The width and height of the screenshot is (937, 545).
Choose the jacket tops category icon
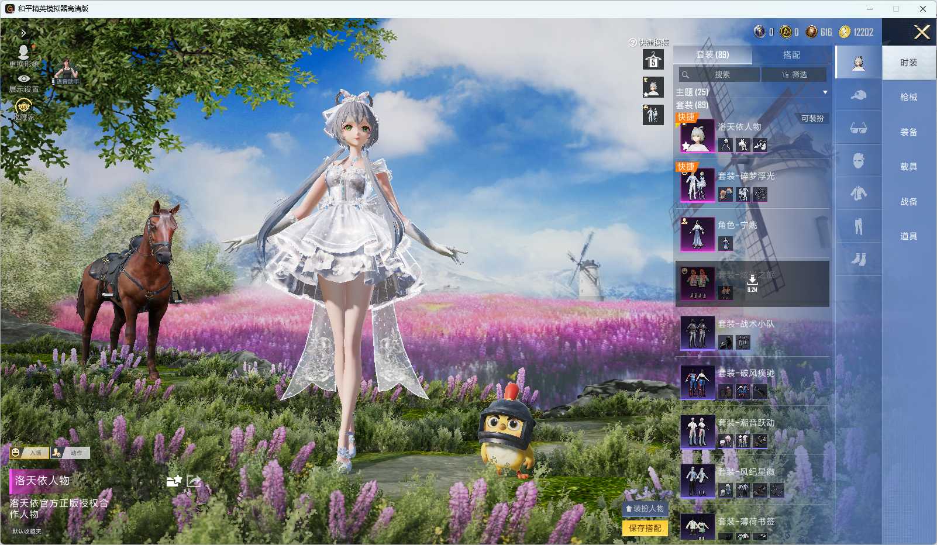pos(858,194)
